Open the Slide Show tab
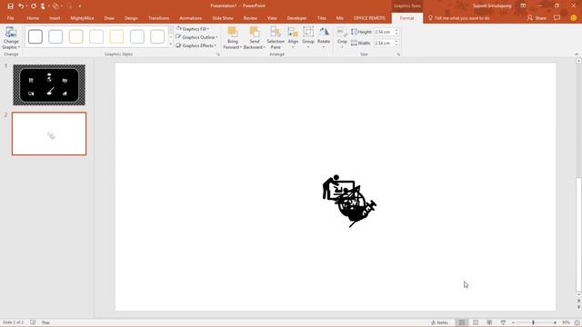This screenshot has height=327, width=582. point(222,18)
